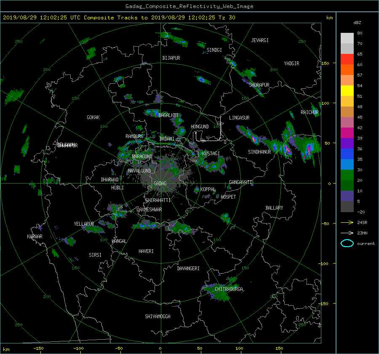379x354 pixels.
Task: Click the white 23MN arrow legend icon
Action: point(347,233)
